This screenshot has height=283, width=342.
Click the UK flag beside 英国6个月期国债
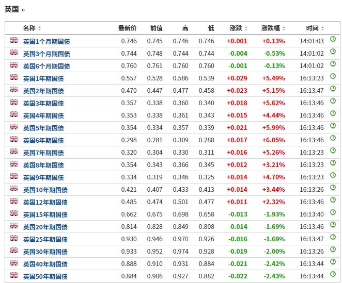[x=14, y=64]
